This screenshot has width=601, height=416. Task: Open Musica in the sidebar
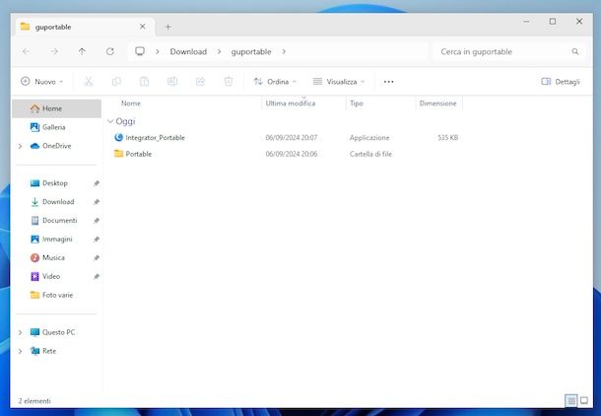point(53,257)
